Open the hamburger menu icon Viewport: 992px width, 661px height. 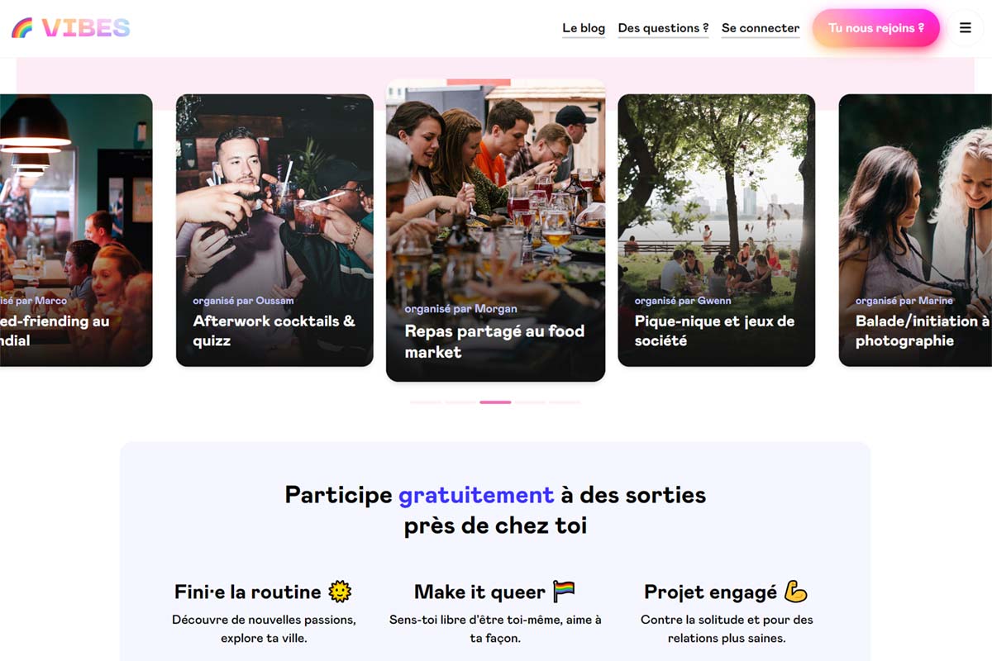pos(965,28)
